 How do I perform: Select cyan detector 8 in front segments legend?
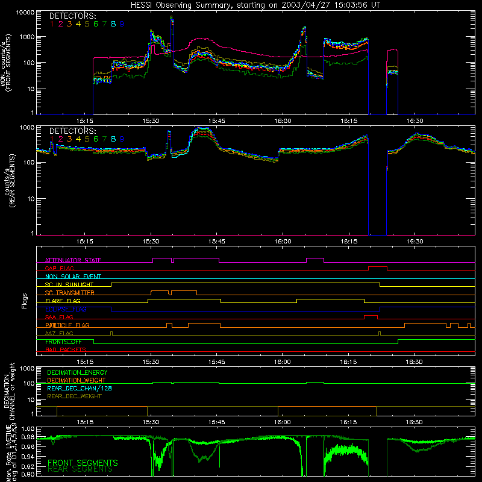click(x=113, y=24)
